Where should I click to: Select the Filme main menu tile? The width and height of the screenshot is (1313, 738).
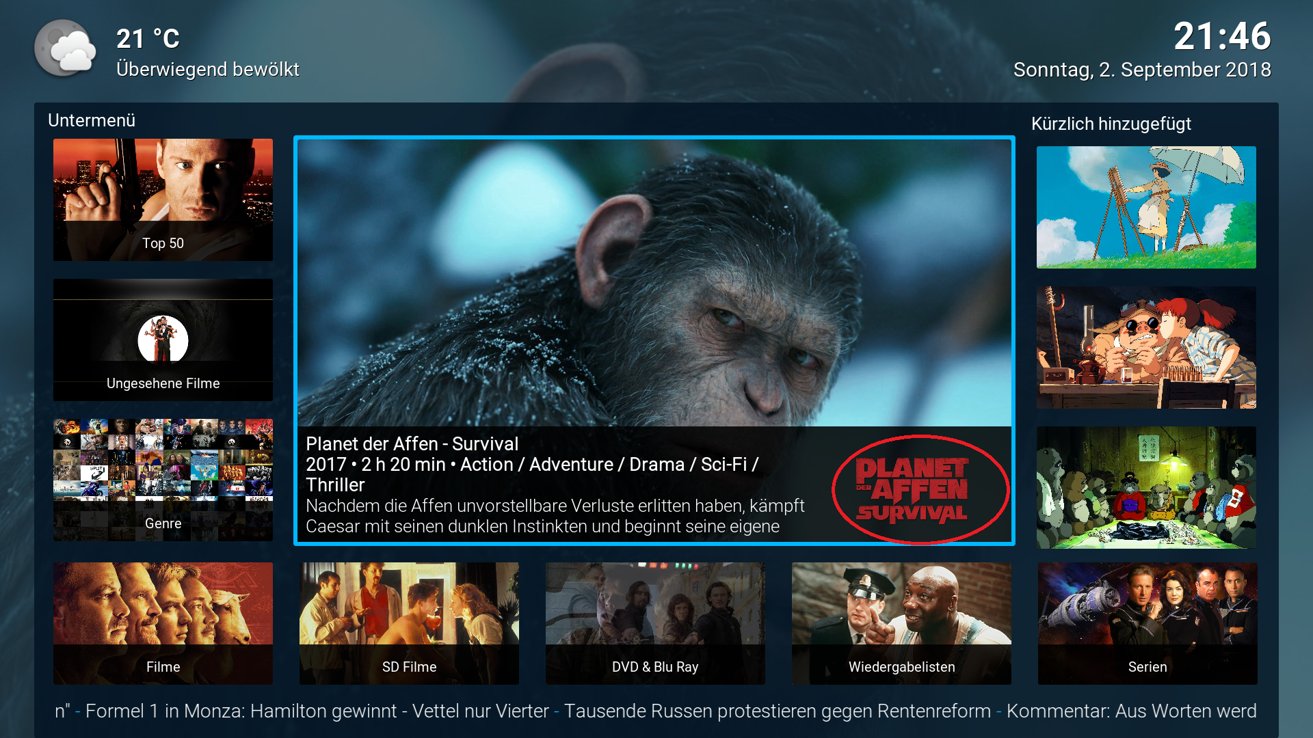[x=163, y=623]
